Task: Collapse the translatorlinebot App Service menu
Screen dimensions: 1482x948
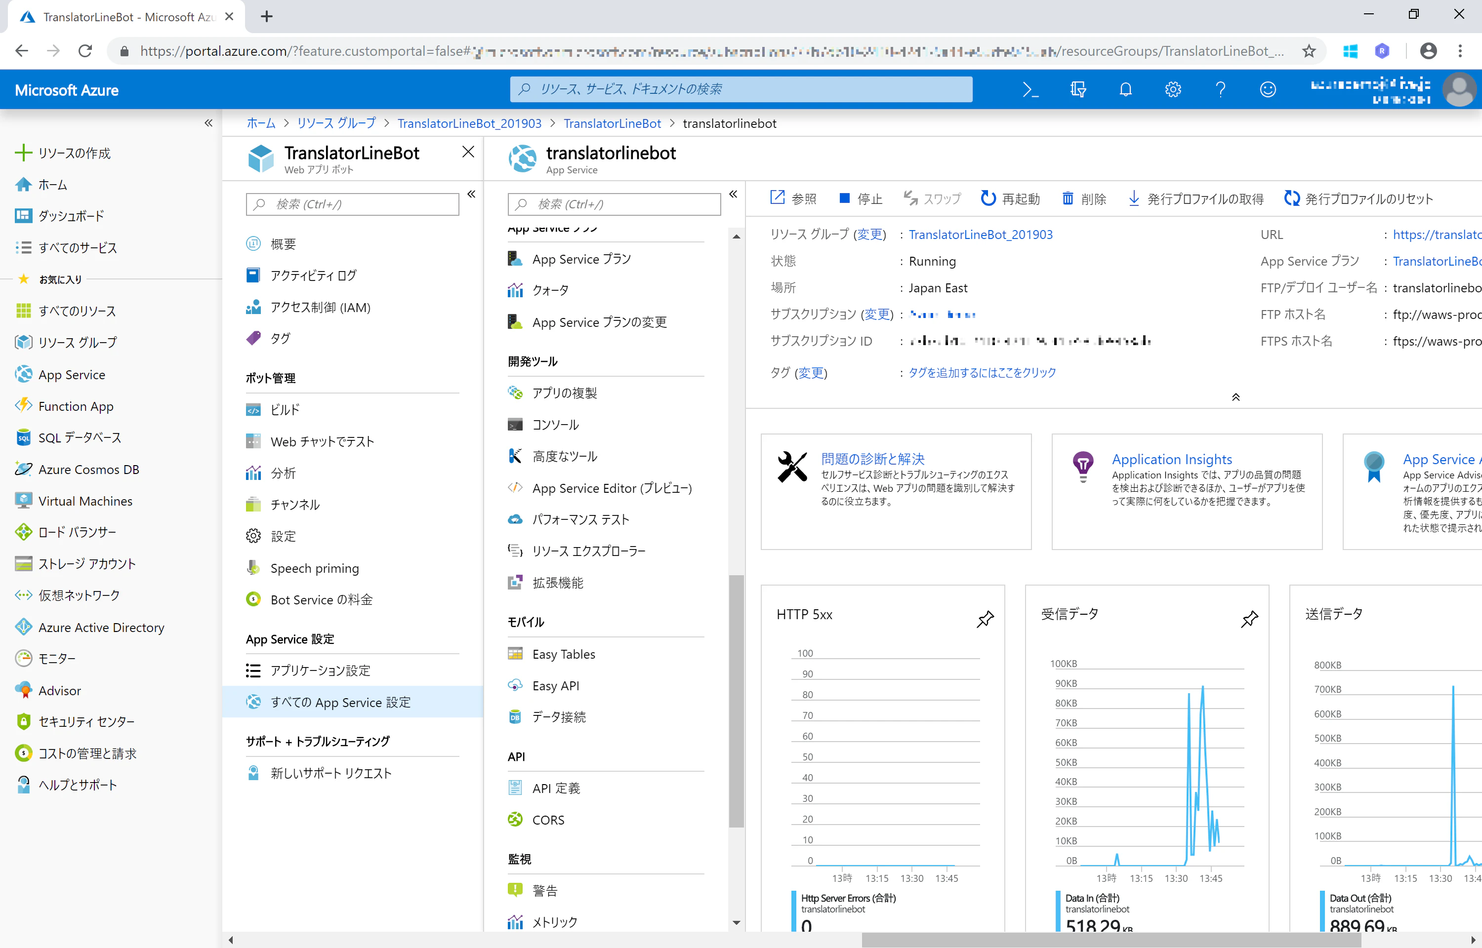Action: [733, 195]
